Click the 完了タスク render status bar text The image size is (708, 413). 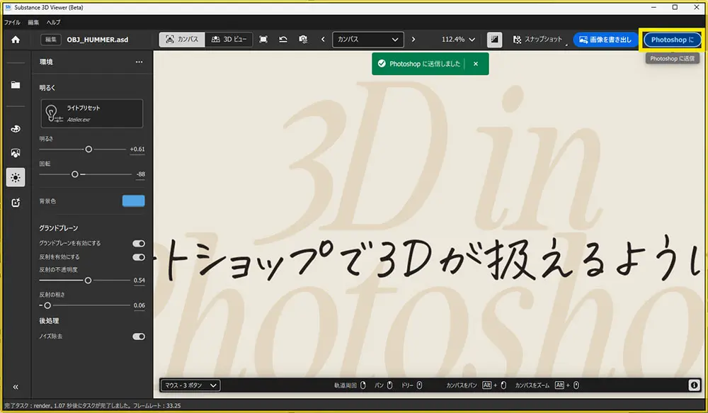[93, 406]
